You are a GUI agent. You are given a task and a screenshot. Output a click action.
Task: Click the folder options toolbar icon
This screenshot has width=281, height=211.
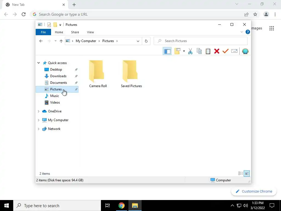point(177,51)
